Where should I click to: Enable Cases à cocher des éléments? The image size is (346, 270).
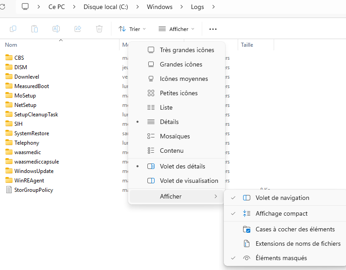click(286, 229)
